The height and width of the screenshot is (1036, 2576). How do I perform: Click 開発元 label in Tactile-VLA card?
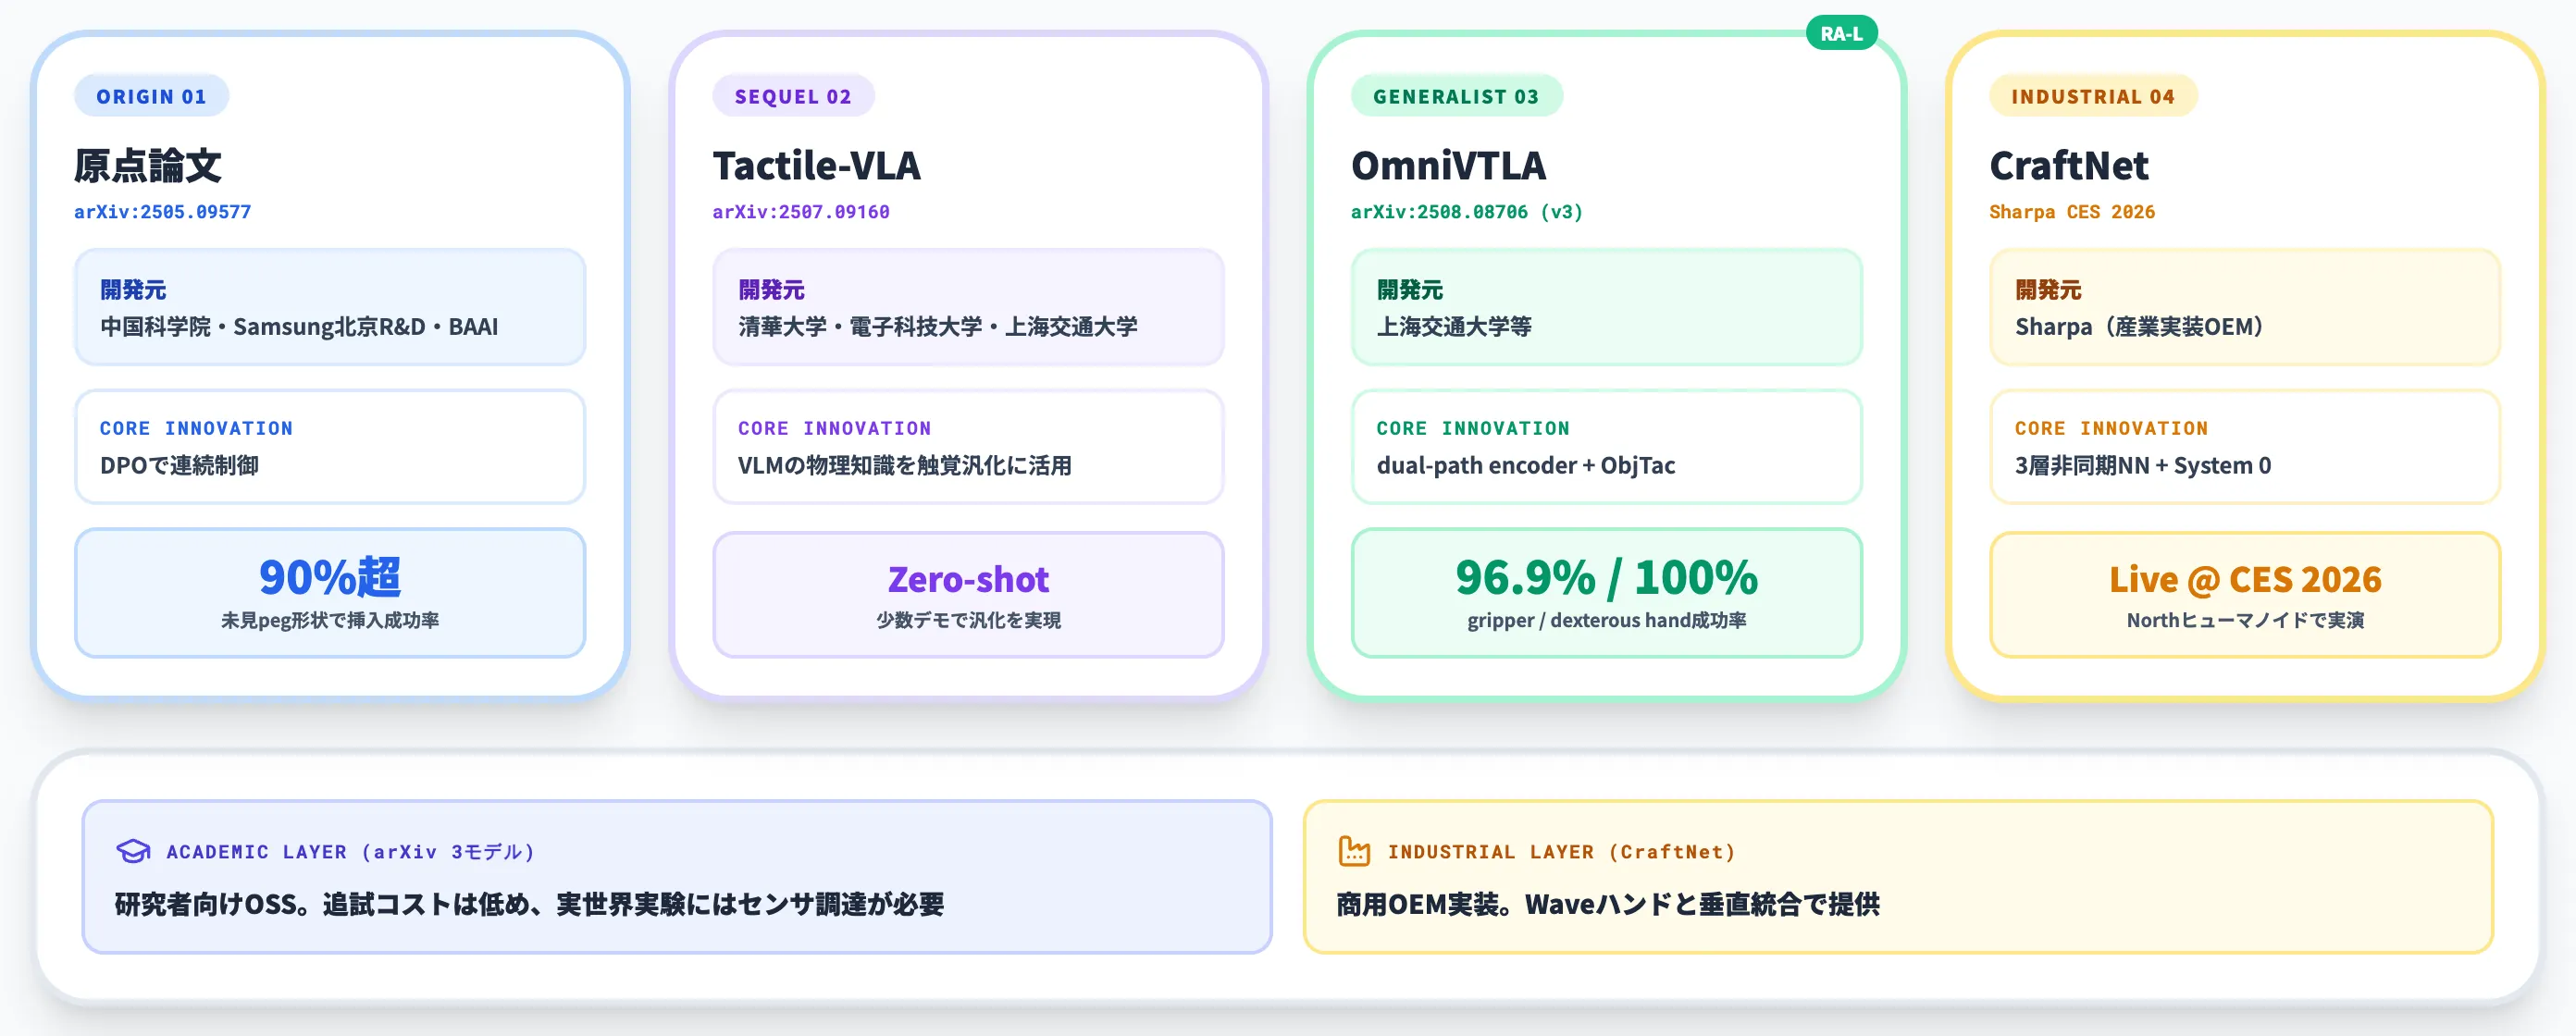coord(771,290)
